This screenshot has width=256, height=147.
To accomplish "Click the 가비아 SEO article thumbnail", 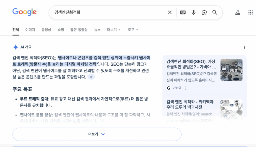I will [231, 70].
